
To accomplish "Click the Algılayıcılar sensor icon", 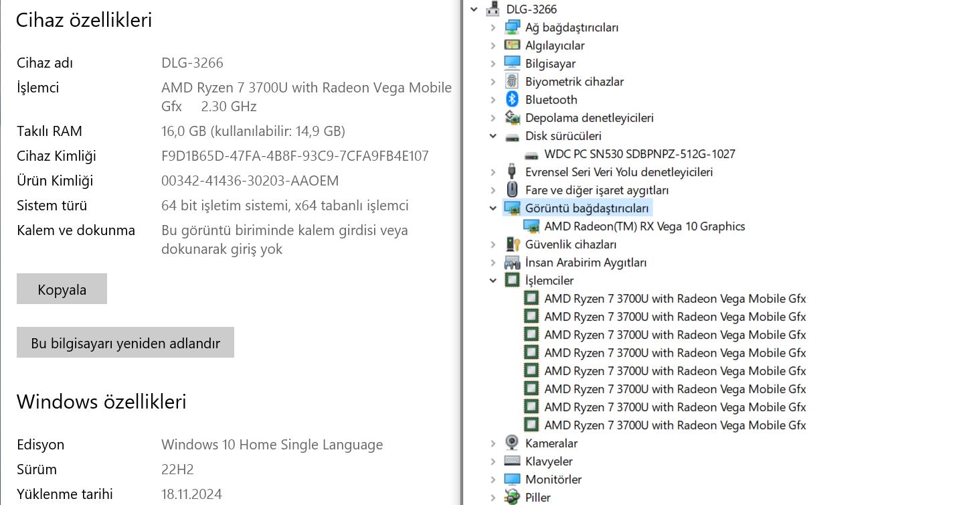I will pos(512,45).
